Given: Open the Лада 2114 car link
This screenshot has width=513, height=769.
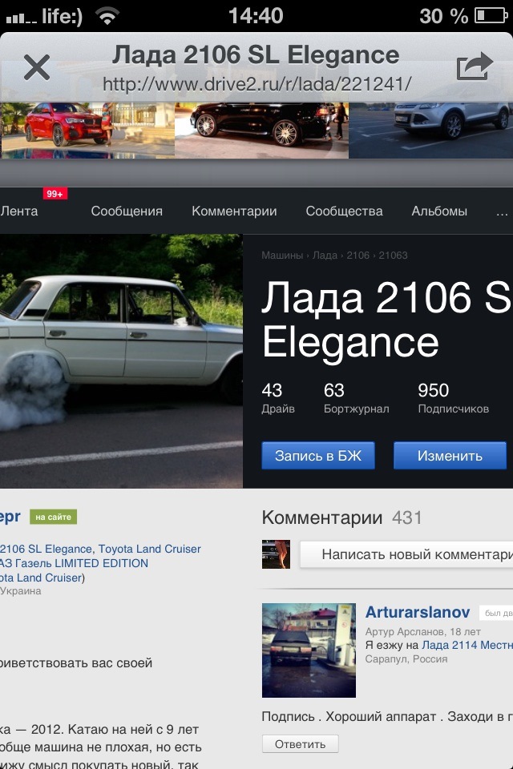Looking at the screenshot, I should [467, 645].
